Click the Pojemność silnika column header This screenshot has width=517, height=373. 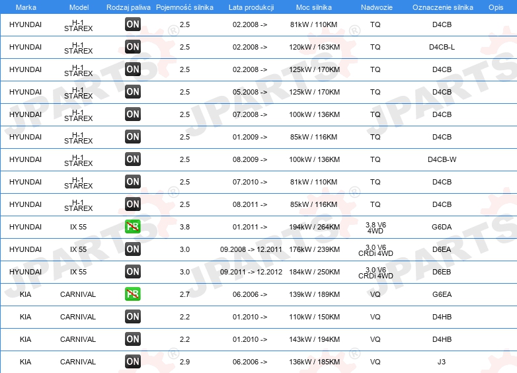coord(184,7)
